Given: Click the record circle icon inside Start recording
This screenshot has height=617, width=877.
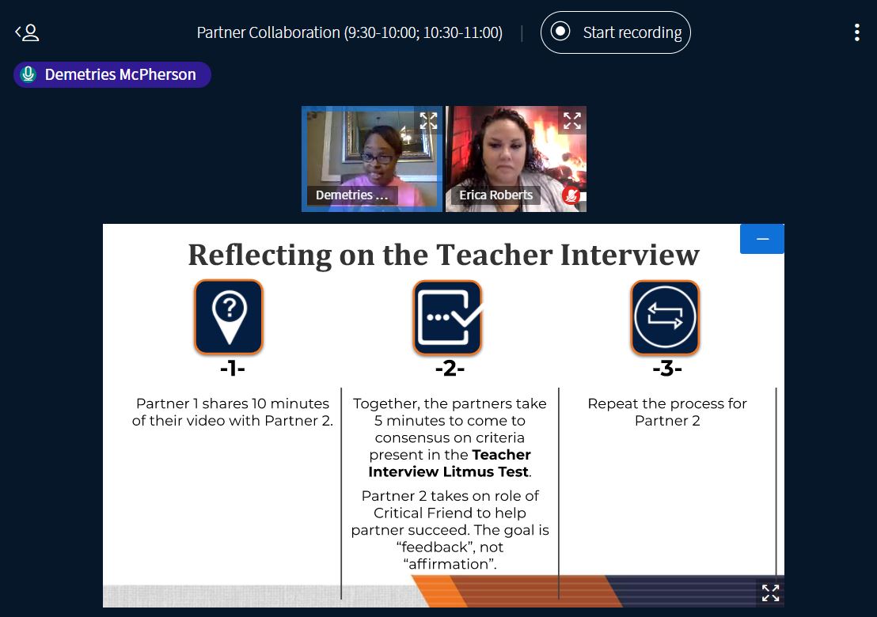Looking at the screenshot, I should 560,32.
